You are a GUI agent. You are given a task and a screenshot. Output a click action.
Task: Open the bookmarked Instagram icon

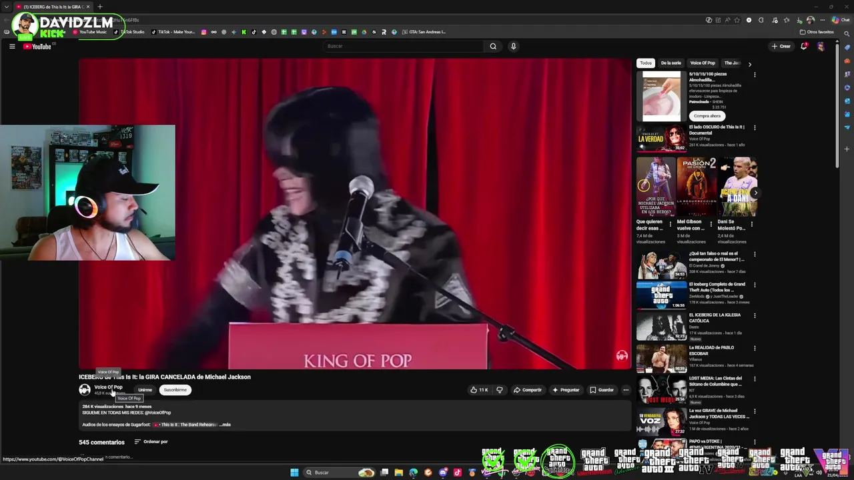pyautogui.click(x=204, y=32)
